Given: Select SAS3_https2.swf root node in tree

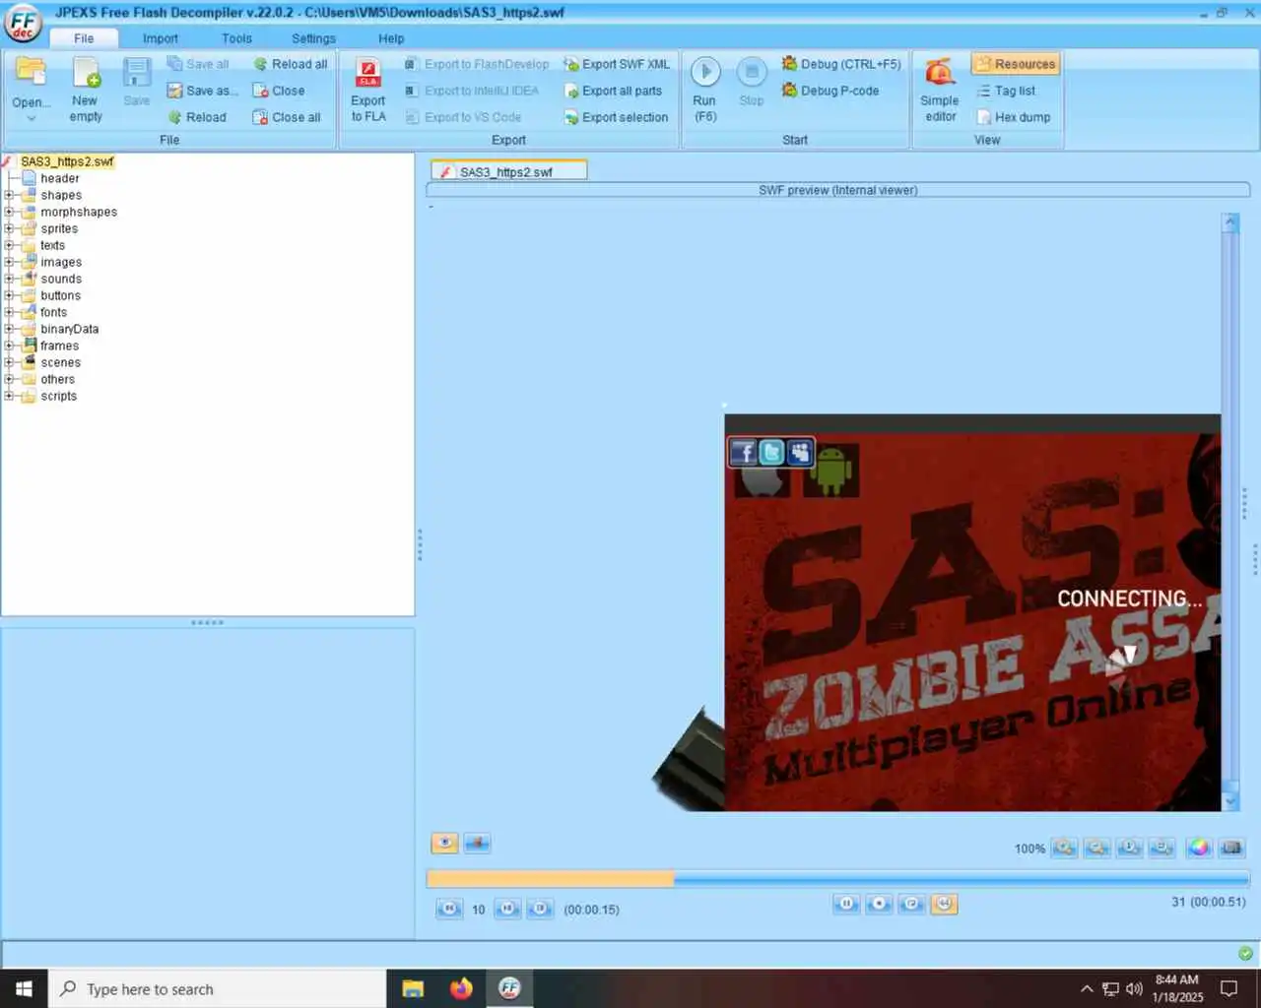Looking at the screenshot, I should point(66,161).
